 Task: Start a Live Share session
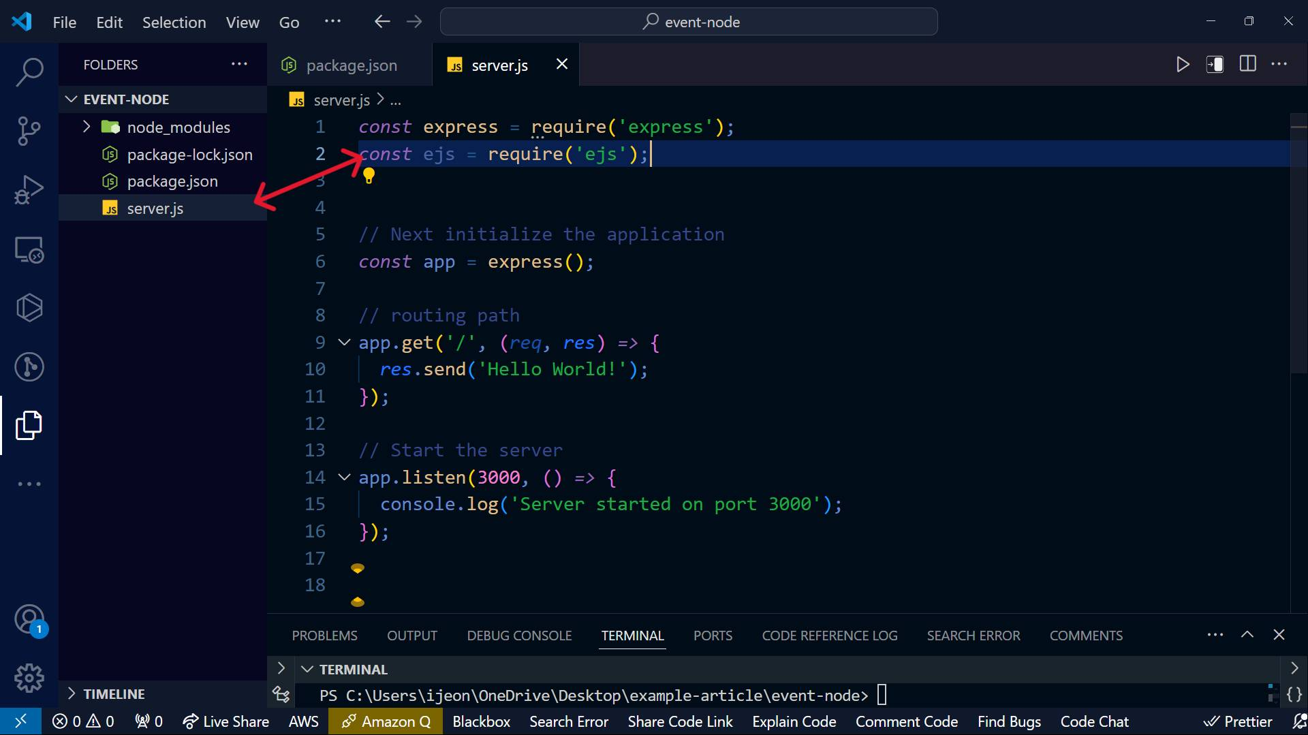[226, 721]
